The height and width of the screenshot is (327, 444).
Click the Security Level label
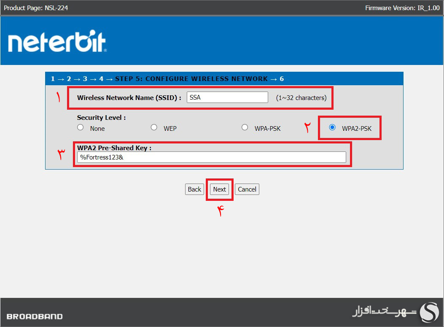[x=101, y=118]
